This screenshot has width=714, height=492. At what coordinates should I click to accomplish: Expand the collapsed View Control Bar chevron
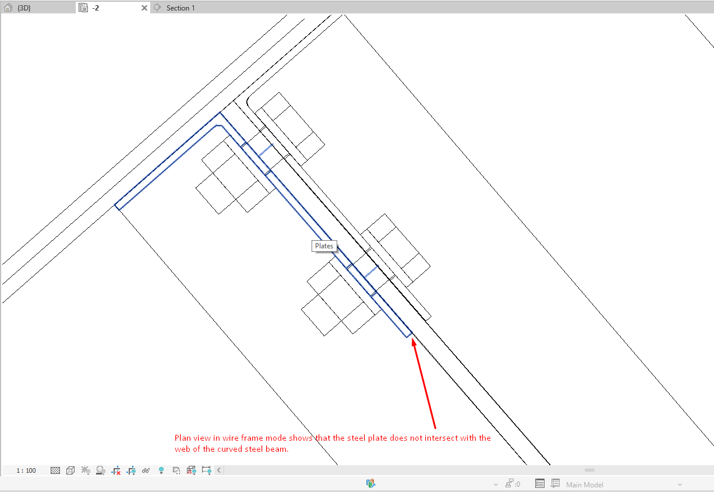(x=218, y=470)
